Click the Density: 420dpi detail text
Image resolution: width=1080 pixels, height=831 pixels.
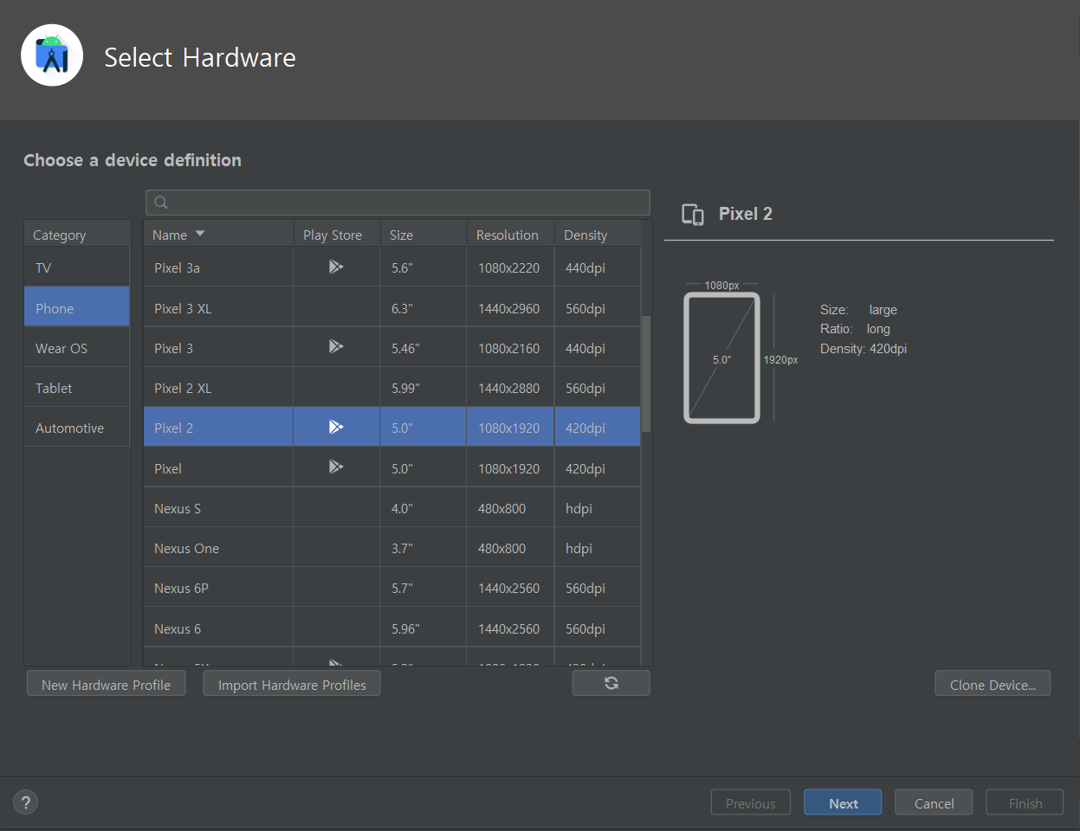[x=863, y=349]
